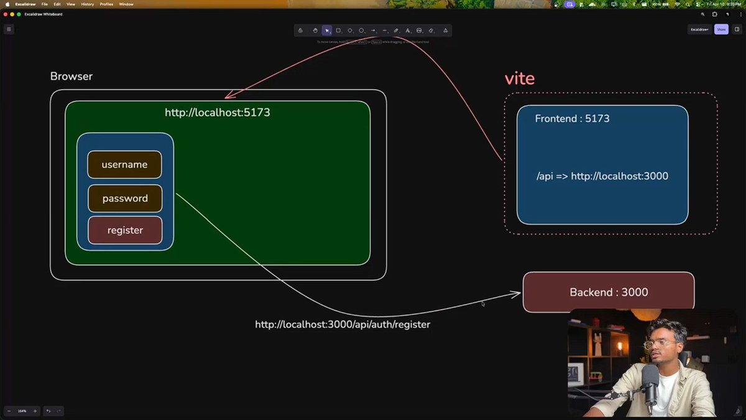Viewport: 746px width, 420px height.
Task: Redo the last undone action
Action: point(59,411)
